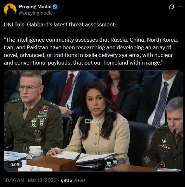185x187 pixels.
Task: Visit the @prayingmedic handle link
Action: click(x=36, y=13)
